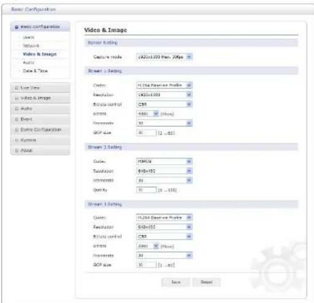Open the Stream 1 Resolution dropdown
The height and width of the screenshot is (303, 314).
point(164,95)
